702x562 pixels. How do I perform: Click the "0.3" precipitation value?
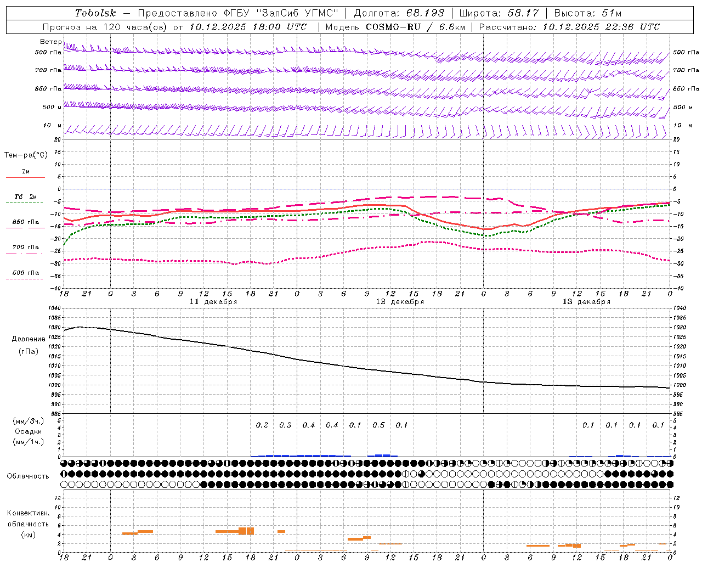285,425
